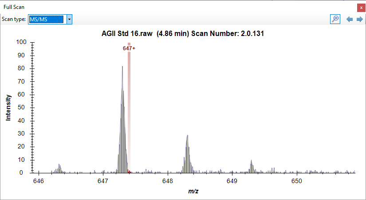Screen dimensions: 366x200
Task: Click the 100 tick label on intensity axis
Action: coord(22,42)
